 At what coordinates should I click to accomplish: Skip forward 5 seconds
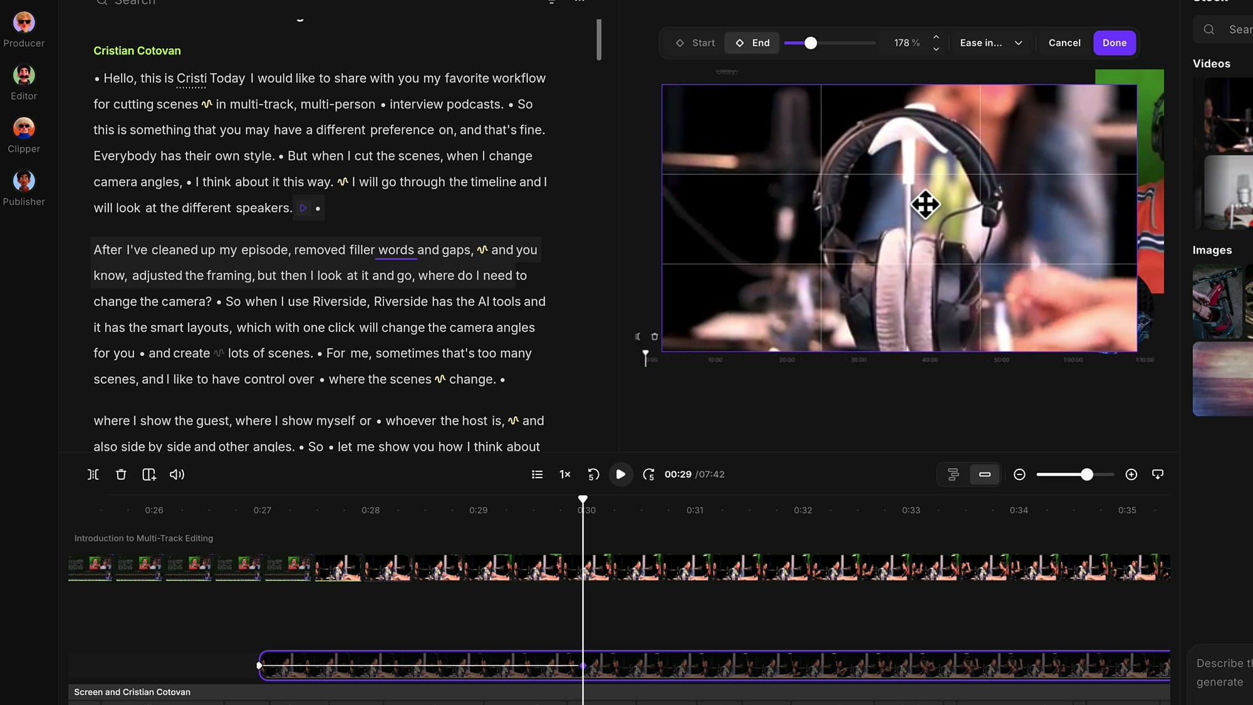(x=648, y=474)
